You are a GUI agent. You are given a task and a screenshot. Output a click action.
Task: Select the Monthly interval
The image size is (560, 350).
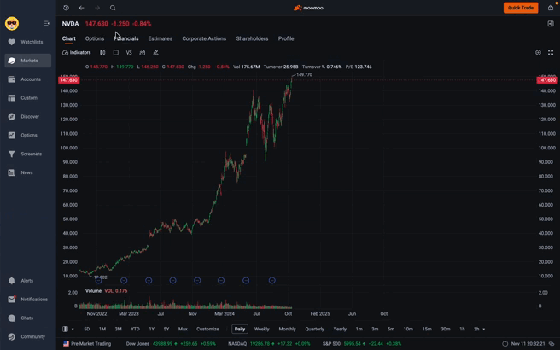(287, 329)
